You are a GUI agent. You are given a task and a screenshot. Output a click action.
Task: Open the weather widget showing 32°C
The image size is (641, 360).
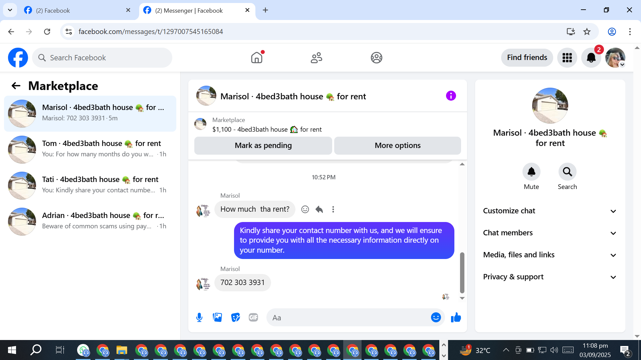click(x=475, y=350)
